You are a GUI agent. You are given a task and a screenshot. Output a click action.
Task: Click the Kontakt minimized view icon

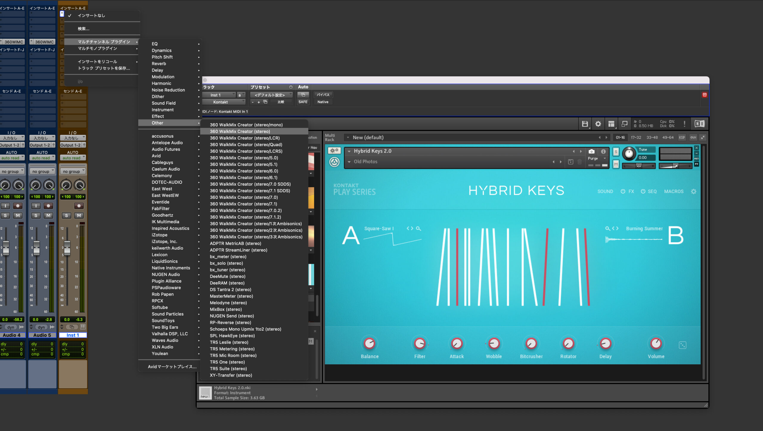coord(624,124)
